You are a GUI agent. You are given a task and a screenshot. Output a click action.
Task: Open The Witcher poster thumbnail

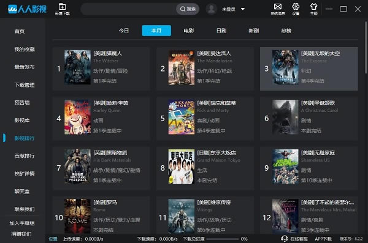click(x=77, y=67)
